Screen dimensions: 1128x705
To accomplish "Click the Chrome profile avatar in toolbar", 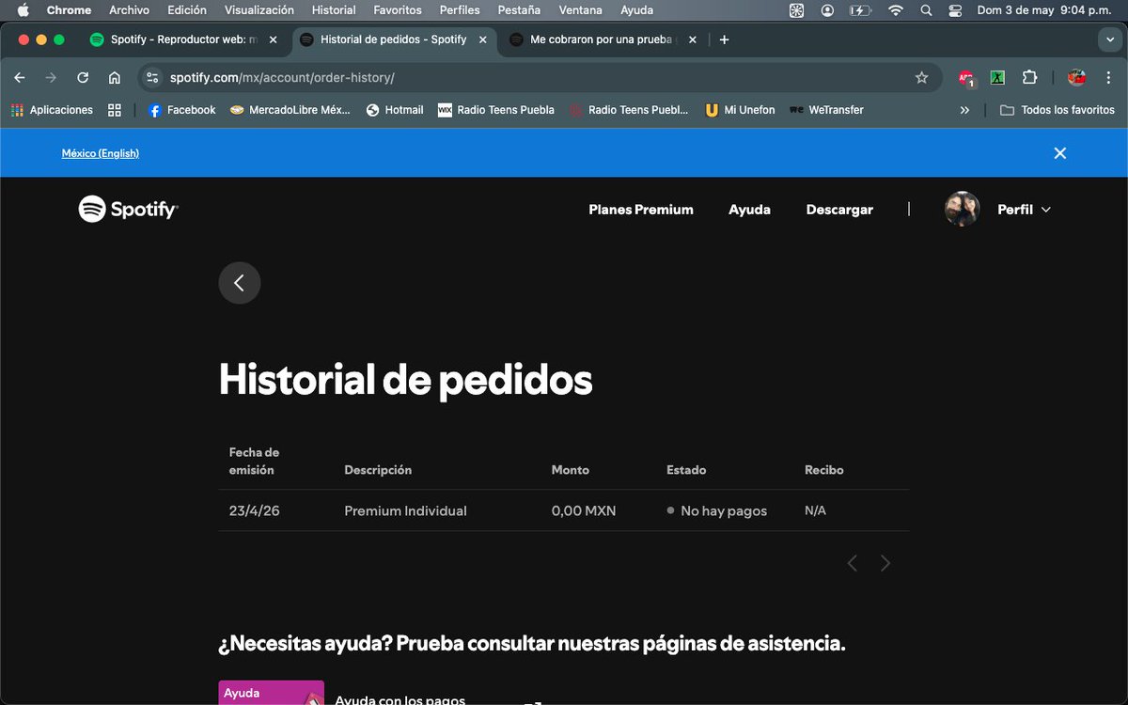I will (x=1076, y=78).
